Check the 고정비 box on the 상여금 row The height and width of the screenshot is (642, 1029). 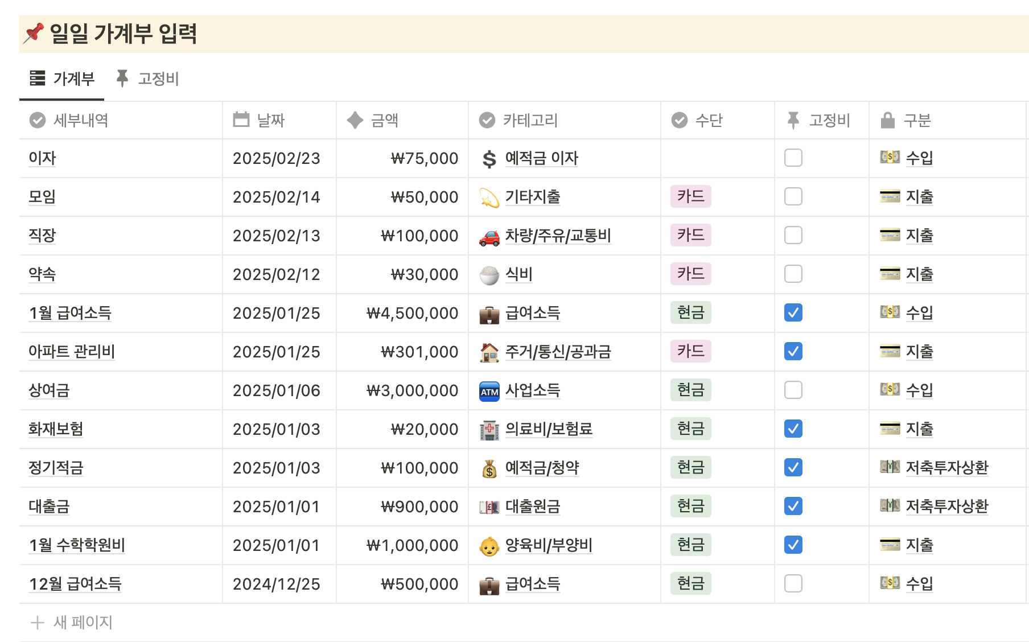click(793, 390)
